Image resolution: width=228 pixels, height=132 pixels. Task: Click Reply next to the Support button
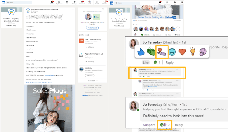pyautogui.click(x=179, y=125)
